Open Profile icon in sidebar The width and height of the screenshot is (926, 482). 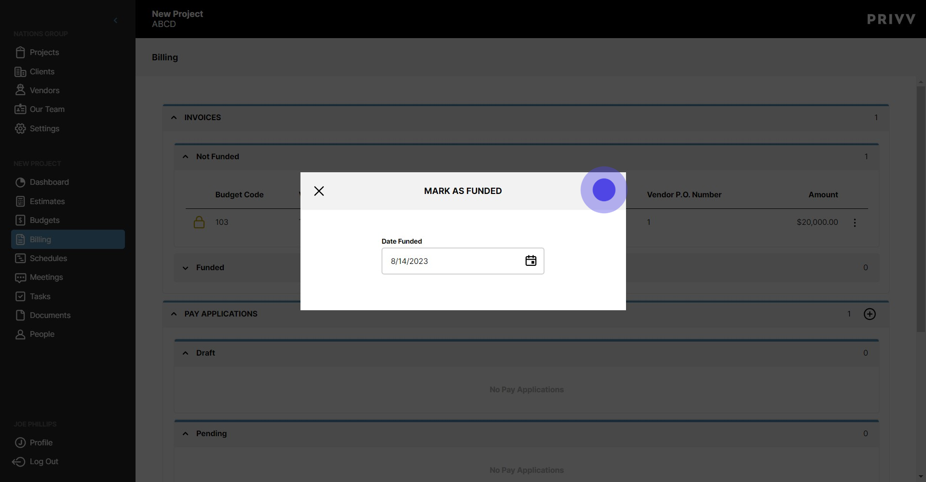(x=20, y=442)
